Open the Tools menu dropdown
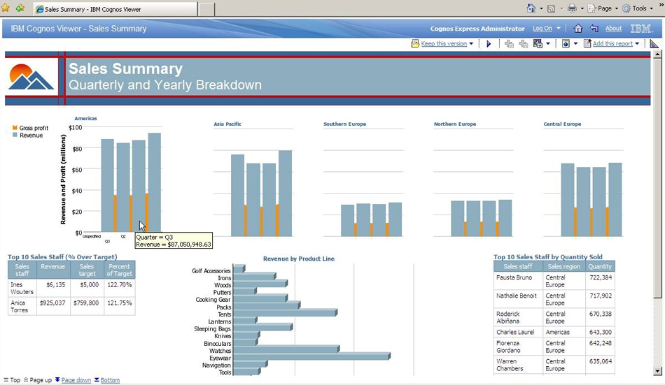Viewport: 665px width, 385px height. pos(652,9)
